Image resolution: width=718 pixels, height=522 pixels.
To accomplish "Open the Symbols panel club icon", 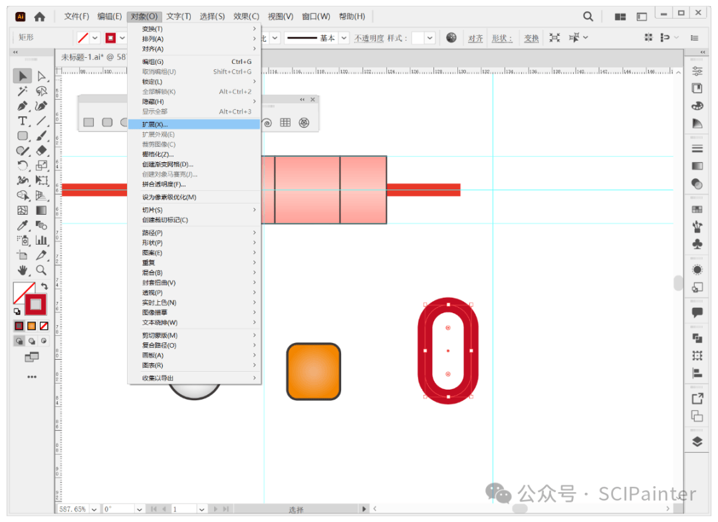I will point(697,245).
